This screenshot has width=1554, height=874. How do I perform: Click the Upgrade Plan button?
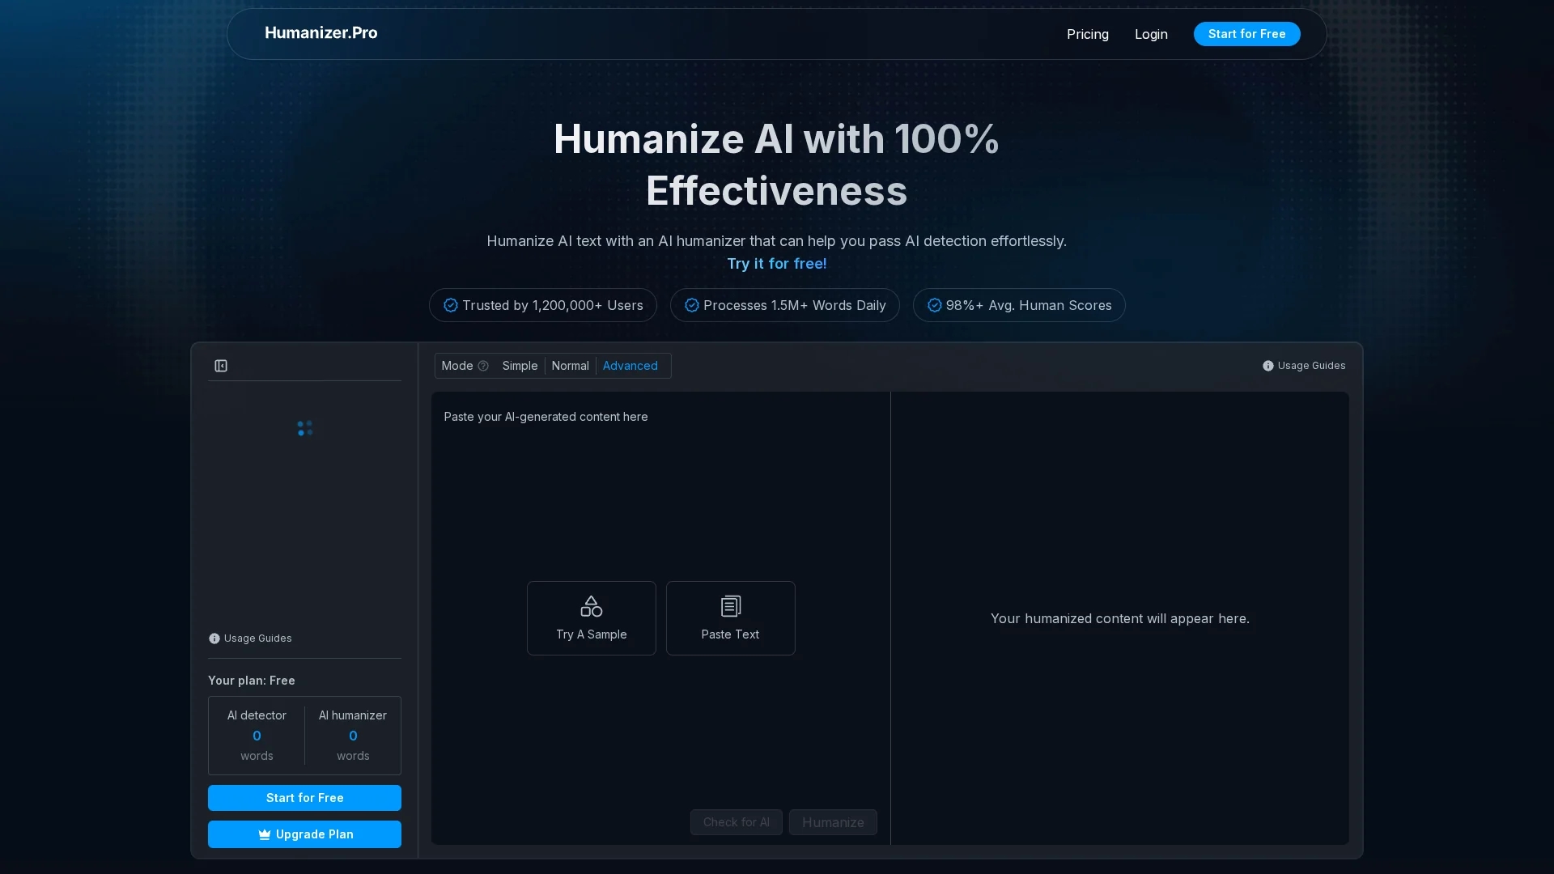pos(304,834)
